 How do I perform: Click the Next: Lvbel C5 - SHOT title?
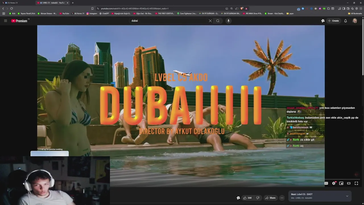pos(302,194)
